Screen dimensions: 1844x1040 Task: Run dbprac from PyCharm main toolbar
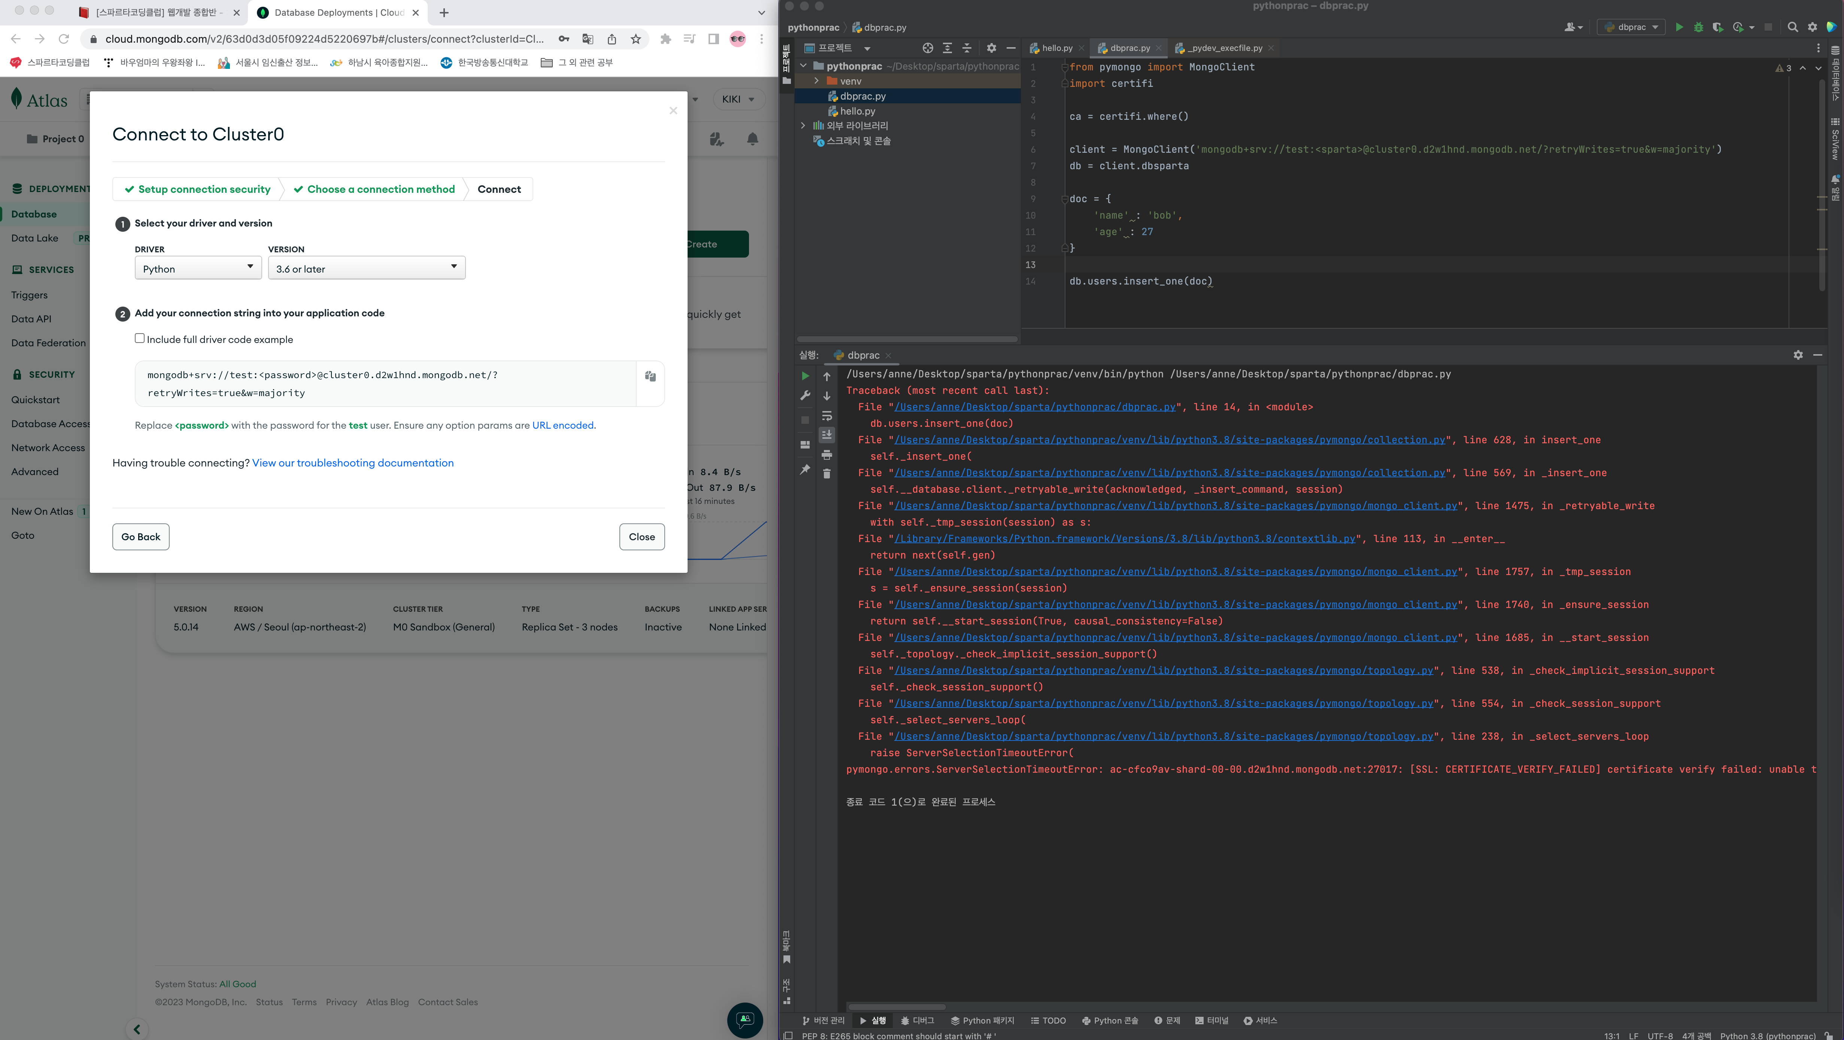click(x=1678, y=27)
